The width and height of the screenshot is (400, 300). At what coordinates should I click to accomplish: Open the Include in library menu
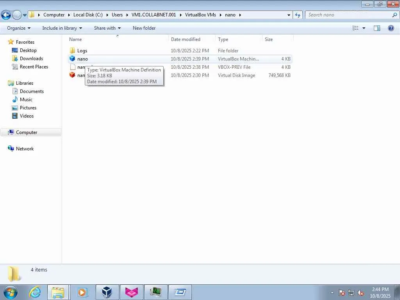tap(62, 28)
